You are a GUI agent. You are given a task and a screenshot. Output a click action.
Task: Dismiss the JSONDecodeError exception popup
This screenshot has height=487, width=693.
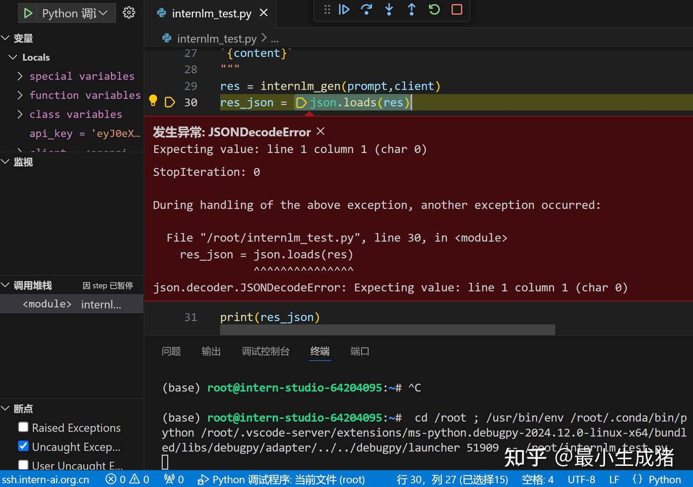point(320,131)
